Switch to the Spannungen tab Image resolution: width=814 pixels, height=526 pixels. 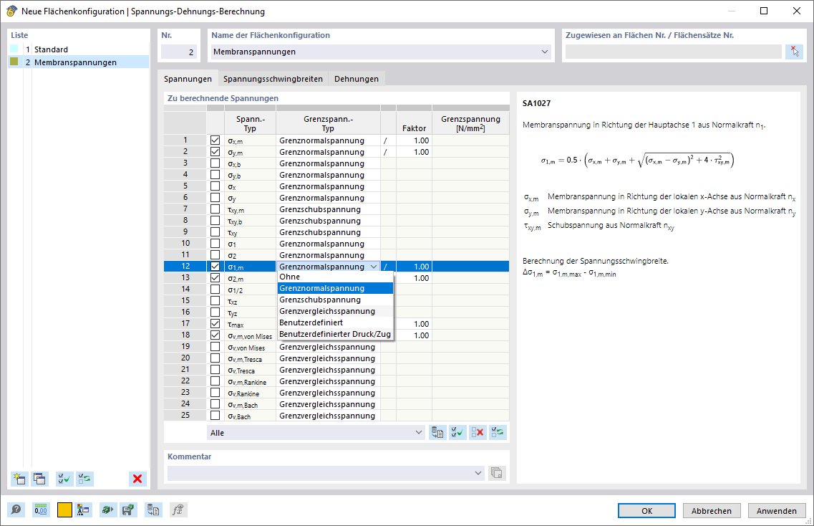188,79
